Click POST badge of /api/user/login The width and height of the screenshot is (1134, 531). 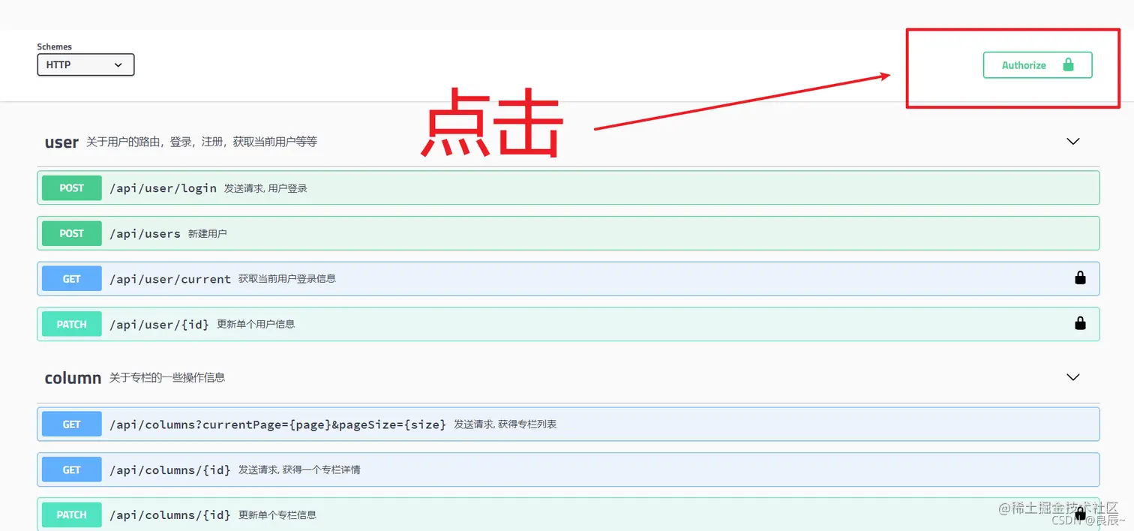tap(72, 188)
